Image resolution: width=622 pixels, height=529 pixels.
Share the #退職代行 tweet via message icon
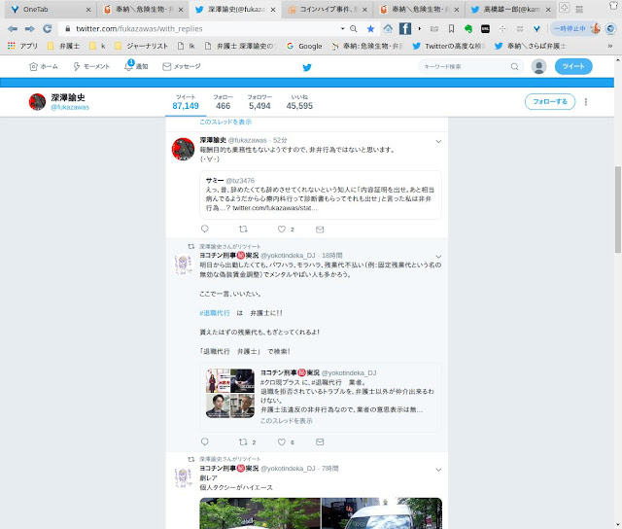coord(320,442)
